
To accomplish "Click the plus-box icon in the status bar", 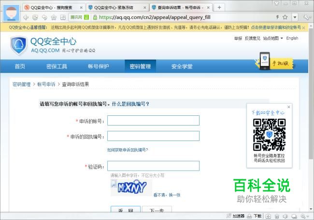I will 268,217.
